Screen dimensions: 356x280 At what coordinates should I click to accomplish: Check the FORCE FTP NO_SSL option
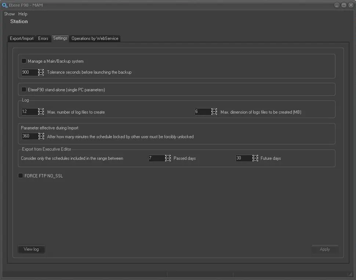click(21, 176)
